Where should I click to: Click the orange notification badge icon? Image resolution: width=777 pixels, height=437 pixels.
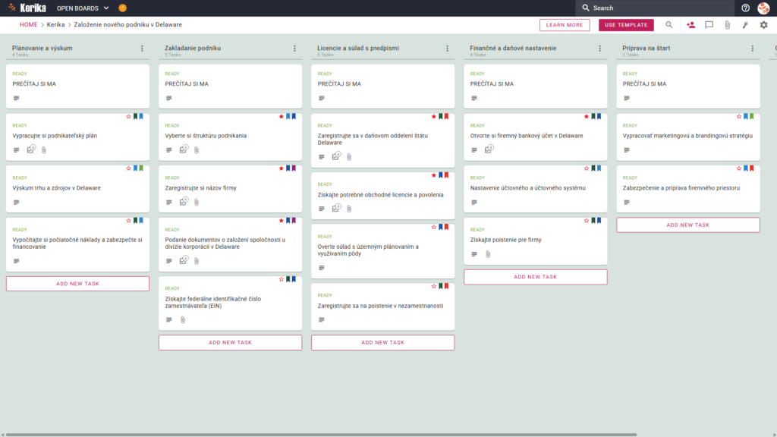(122, 8)
